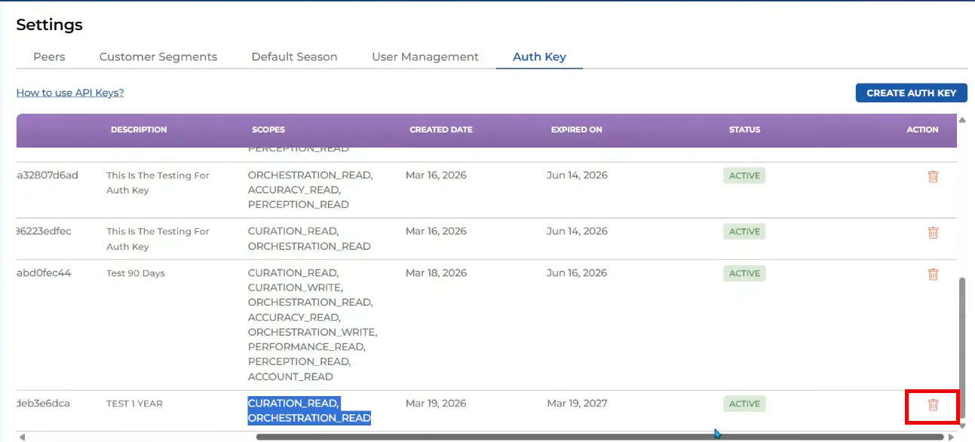Select the User Management tab
The width and height of the screenshot is (975, 442).
(x=425, y=56)
